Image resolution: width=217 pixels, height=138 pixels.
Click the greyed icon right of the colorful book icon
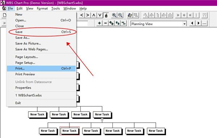(x=136, y=15)
